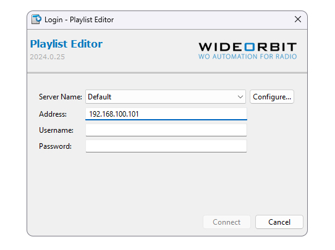335x250 pixels.
Task: Click the WO Automation for Radio tagline
Action: pos(248,57)
